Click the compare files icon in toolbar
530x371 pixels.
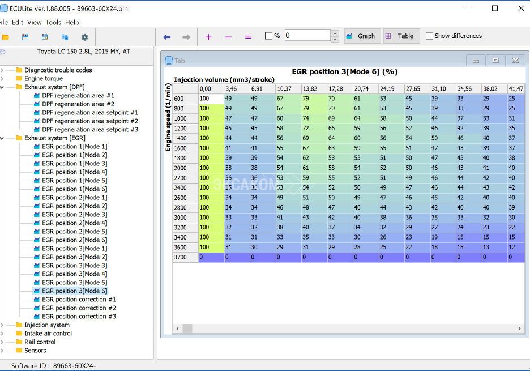coord(65,37)
